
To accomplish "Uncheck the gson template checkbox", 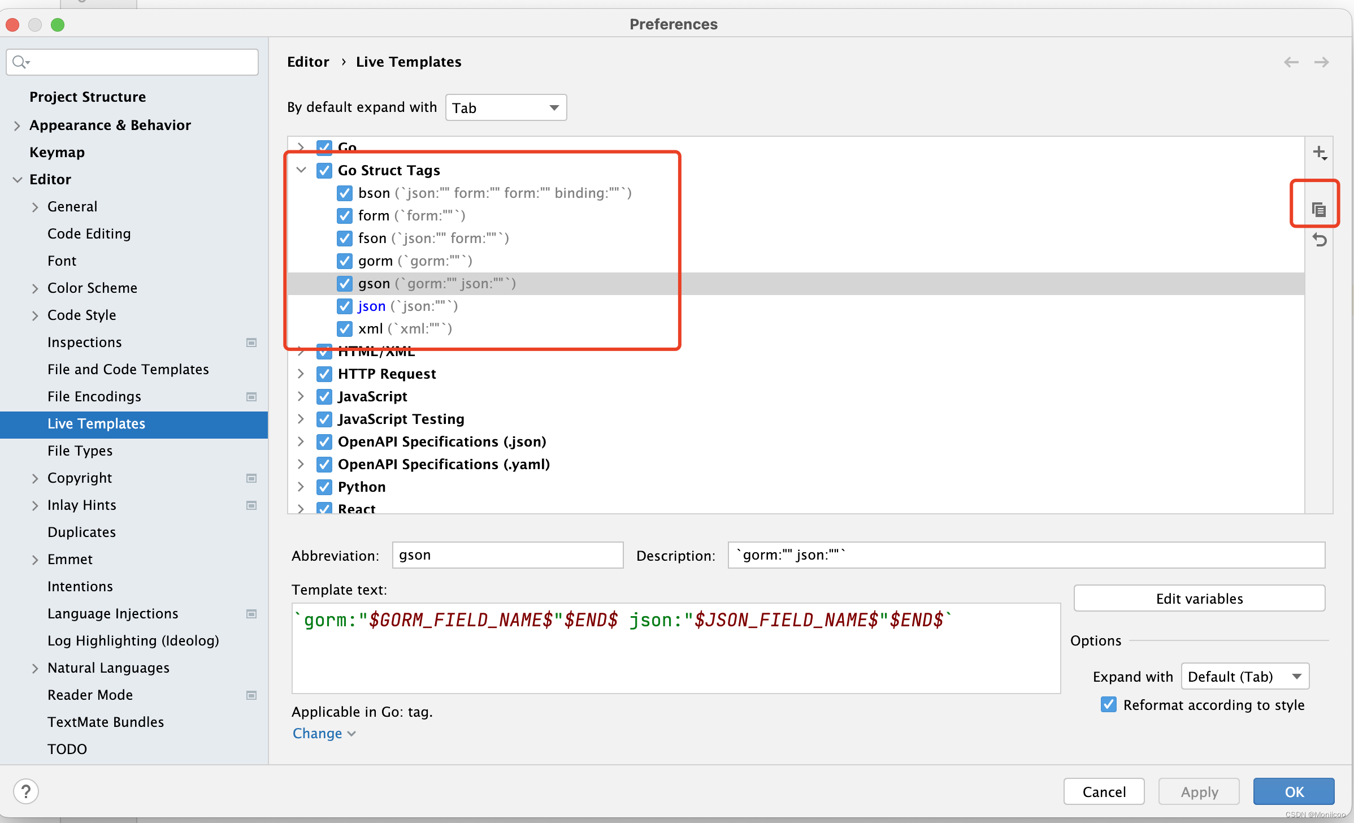I will [x=345, y=283].
